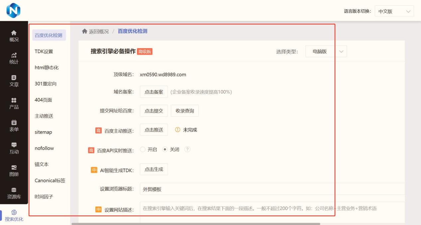Open the 产品 products sidebar icon
The width and height of the screenshot is (421, 225).
coord(14,103)
